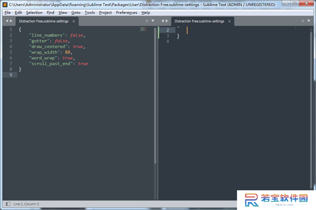Click line number 1 in left gutter

coord(11,30)
